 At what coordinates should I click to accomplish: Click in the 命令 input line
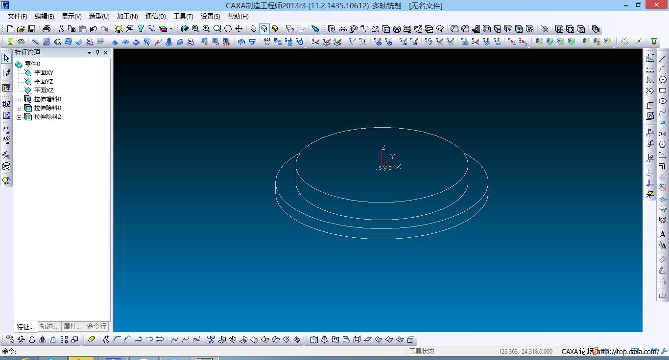coord(211,351)
